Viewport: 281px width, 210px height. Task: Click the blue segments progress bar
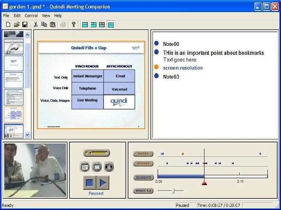click(x=181, y=177)
